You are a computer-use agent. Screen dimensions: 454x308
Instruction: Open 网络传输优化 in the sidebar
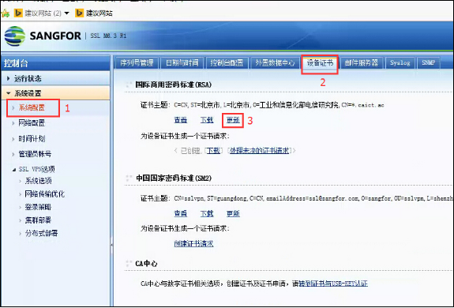44,194
